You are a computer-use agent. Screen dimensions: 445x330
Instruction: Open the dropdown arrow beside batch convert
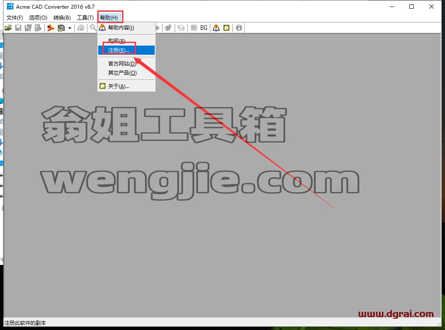pyautogui.click(x=70, y=28)
